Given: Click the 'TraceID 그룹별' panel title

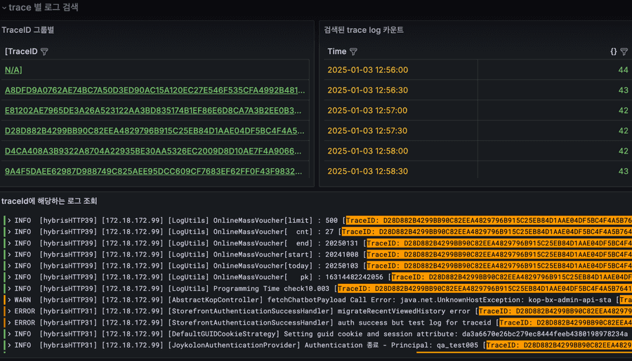Looking at the screenshot, I should point(28,30).
